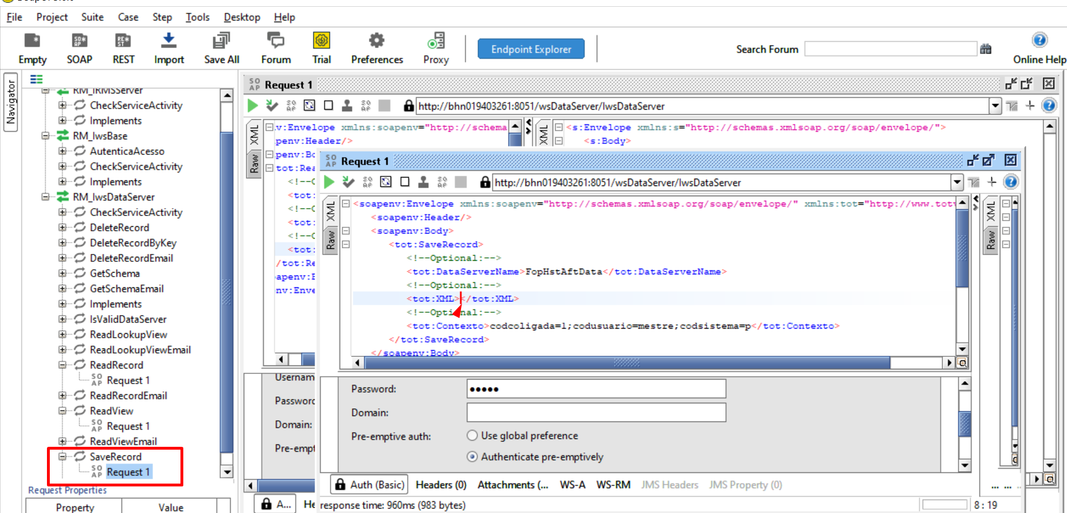Collapse the ReadRecord tree node
This screenshot has width=1067, height=513.
click(x=62, y=365)
